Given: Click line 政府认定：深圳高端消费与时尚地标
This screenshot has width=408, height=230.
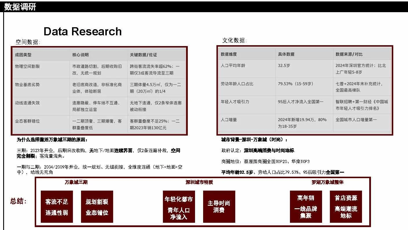Looking at the screenshot, I should pyautogui.click(x=258, y=151).
